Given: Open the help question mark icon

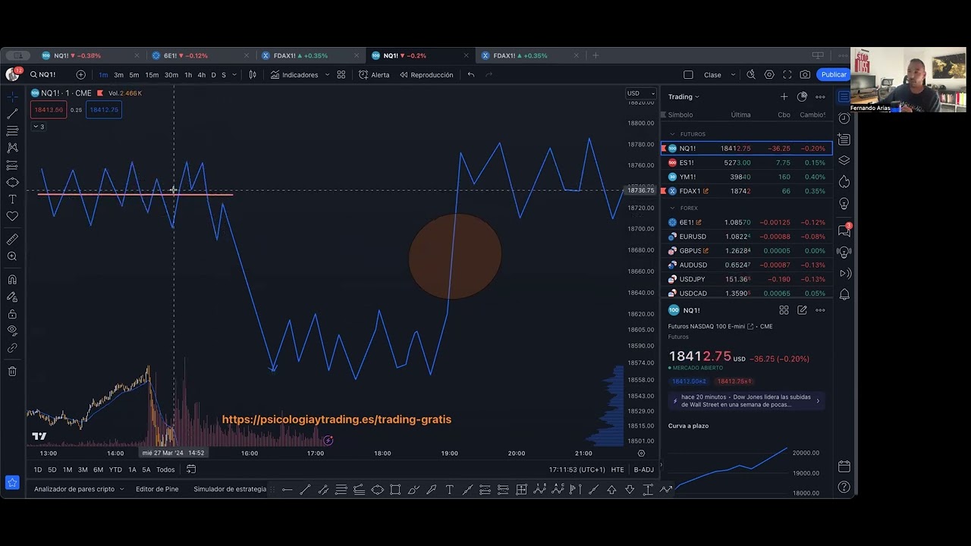Looking at the screenshot, I should tap(844, 487).
